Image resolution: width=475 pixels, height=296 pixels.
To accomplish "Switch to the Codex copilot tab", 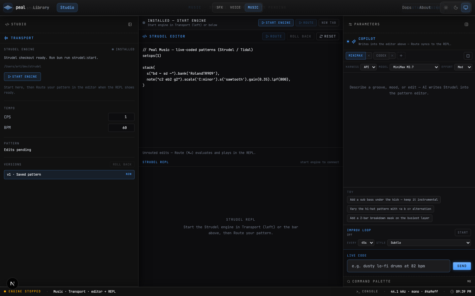I will pos(381,56).
